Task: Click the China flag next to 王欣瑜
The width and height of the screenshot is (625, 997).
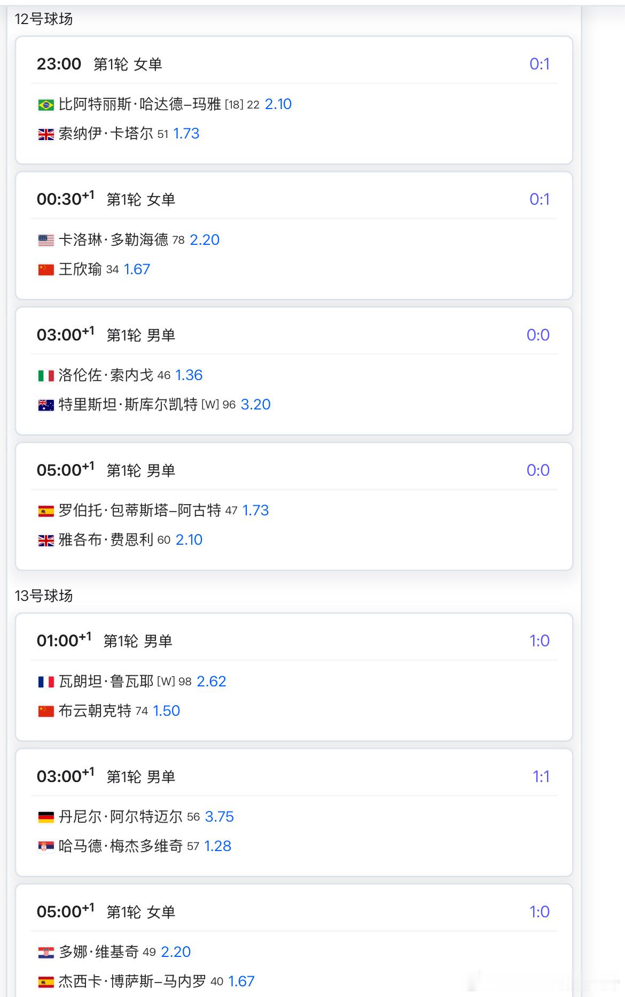Action: 46,270
